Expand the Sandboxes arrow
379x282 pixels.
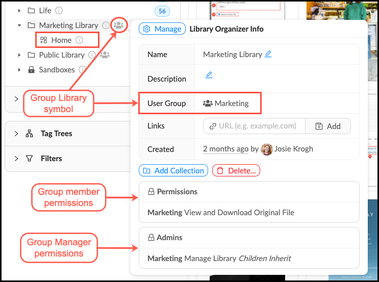(x=19, y=70)
